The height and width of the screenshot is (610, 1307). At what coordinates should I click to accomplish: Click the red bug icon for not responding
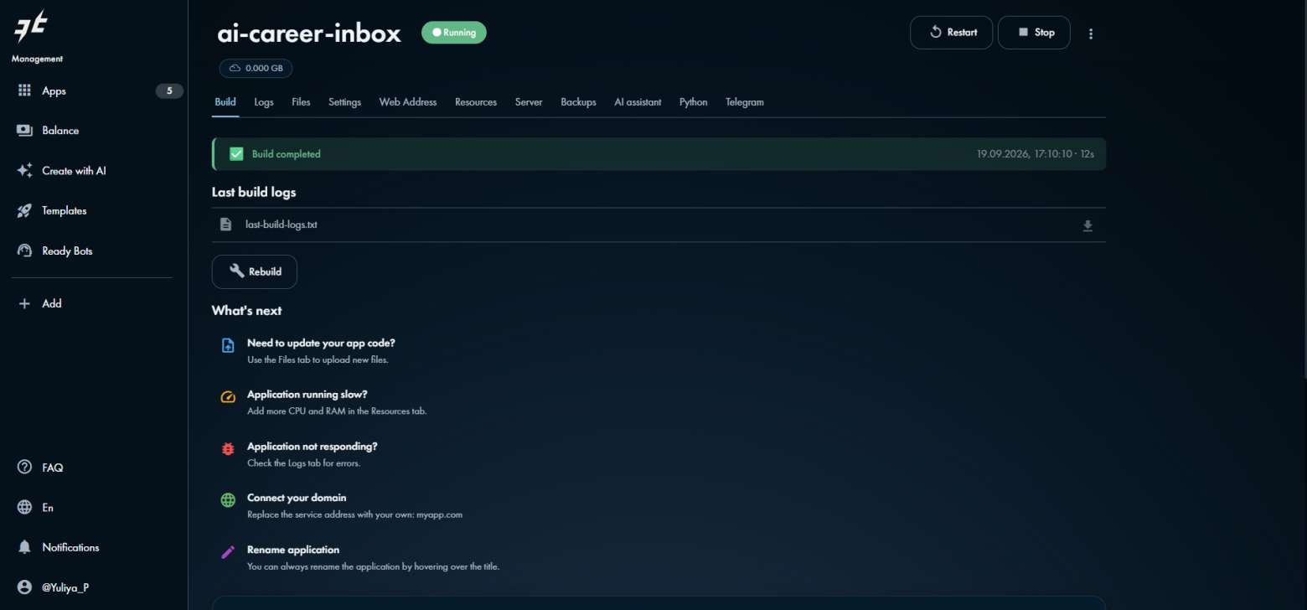coord(228,449)
